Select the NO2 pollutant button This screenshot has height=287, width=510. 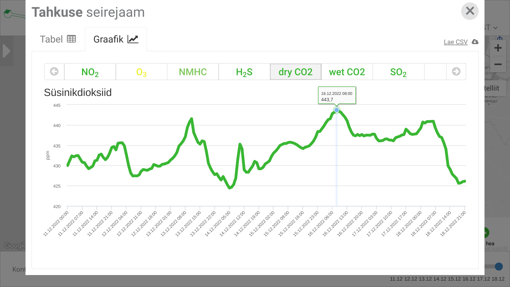coord(90,72)
